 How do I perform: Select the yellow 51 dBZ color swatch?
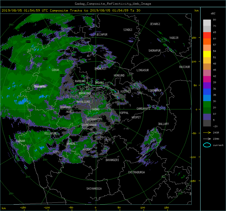coord(207,54)
